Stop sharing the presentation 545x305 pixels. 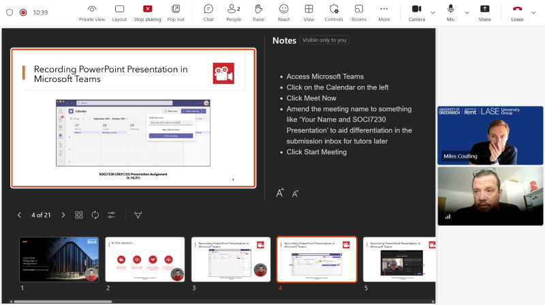coord(147,13)
